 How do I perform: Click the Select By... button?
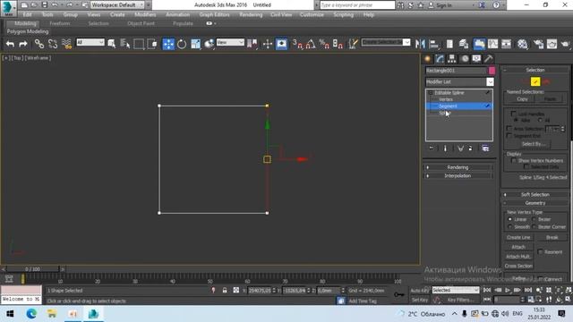point(534,144)
